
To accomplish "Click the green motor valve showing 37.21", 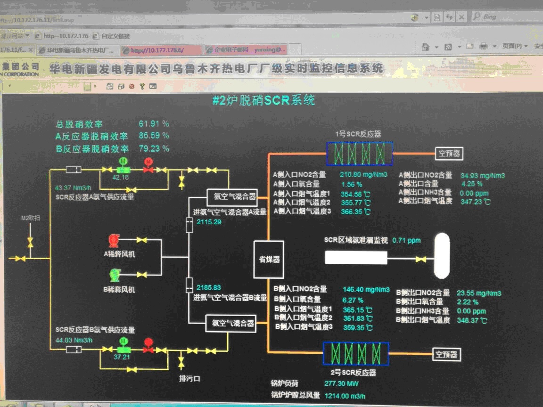I will tap(123, 346).
